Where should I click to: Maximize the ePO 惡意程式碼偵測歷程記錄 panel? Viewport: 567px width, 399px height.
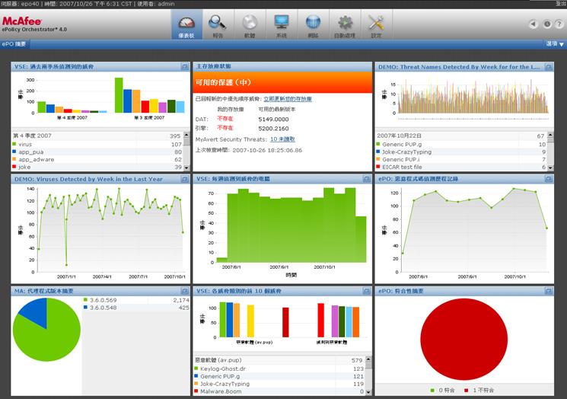(x=549, y=179)
